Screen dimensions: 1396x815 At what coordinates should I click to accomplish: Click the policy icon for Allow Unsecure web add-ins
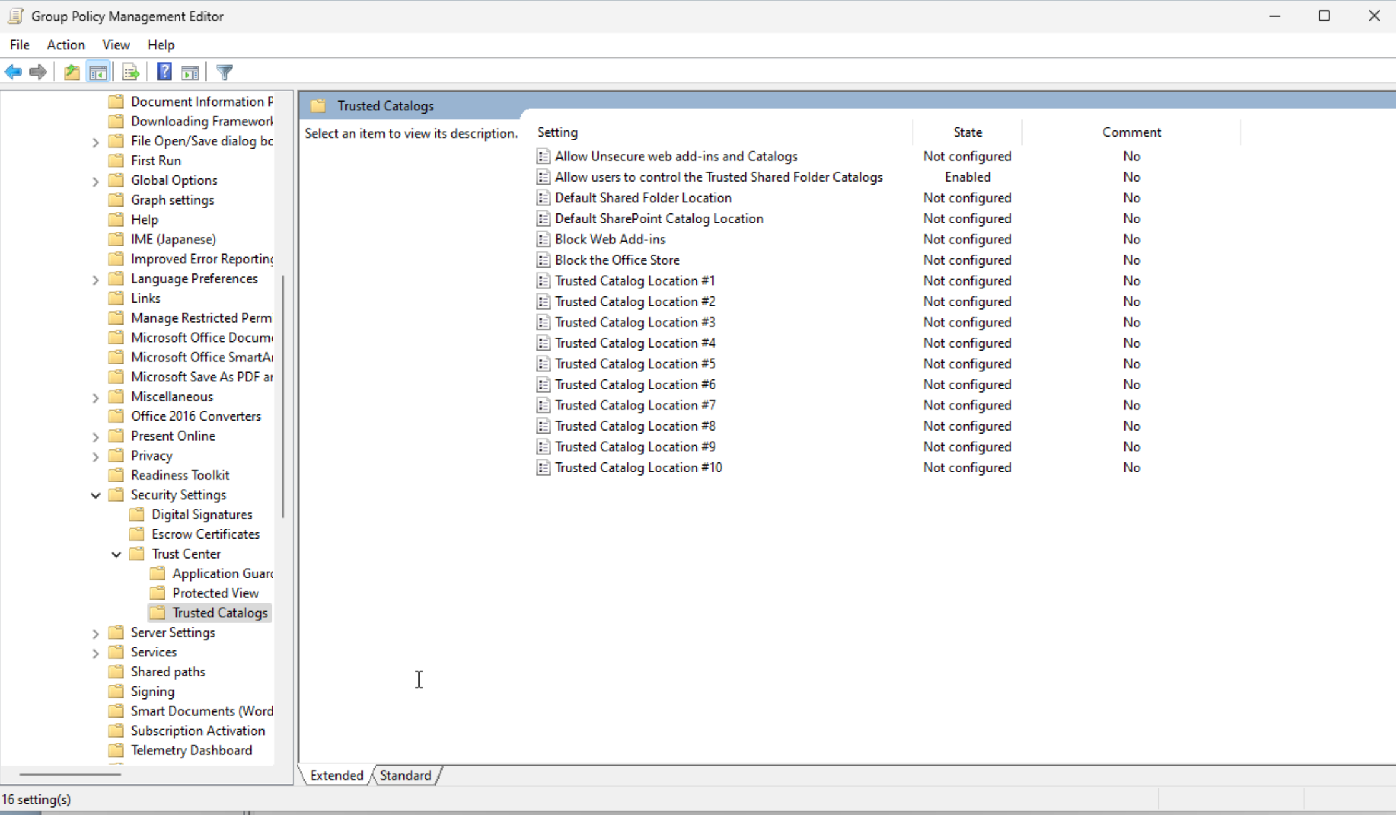[543, 156]
